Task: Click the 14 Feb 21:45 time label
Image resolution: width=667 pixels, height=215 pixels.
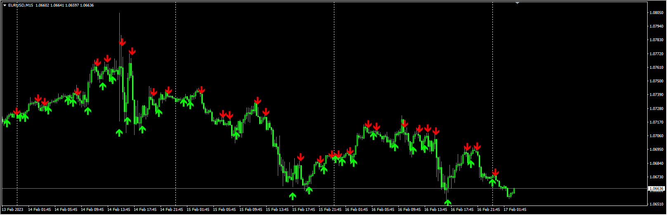Action: coord(172,210)
